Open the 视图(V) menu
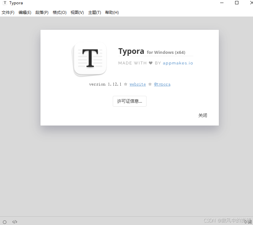Viewport: 253px width, 225px height. coord(77,12)
